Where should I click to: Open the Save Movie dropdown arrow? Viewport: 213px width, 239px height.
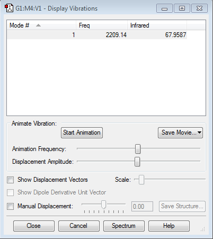coord(199,132)
